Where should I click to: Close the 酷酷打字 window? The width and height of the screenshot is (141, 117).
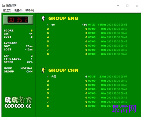pos(137,6)
